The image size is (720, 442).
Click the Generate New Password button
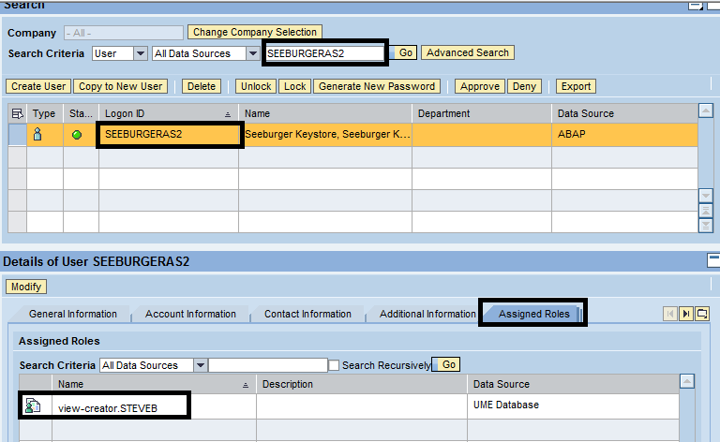[376, 86]
